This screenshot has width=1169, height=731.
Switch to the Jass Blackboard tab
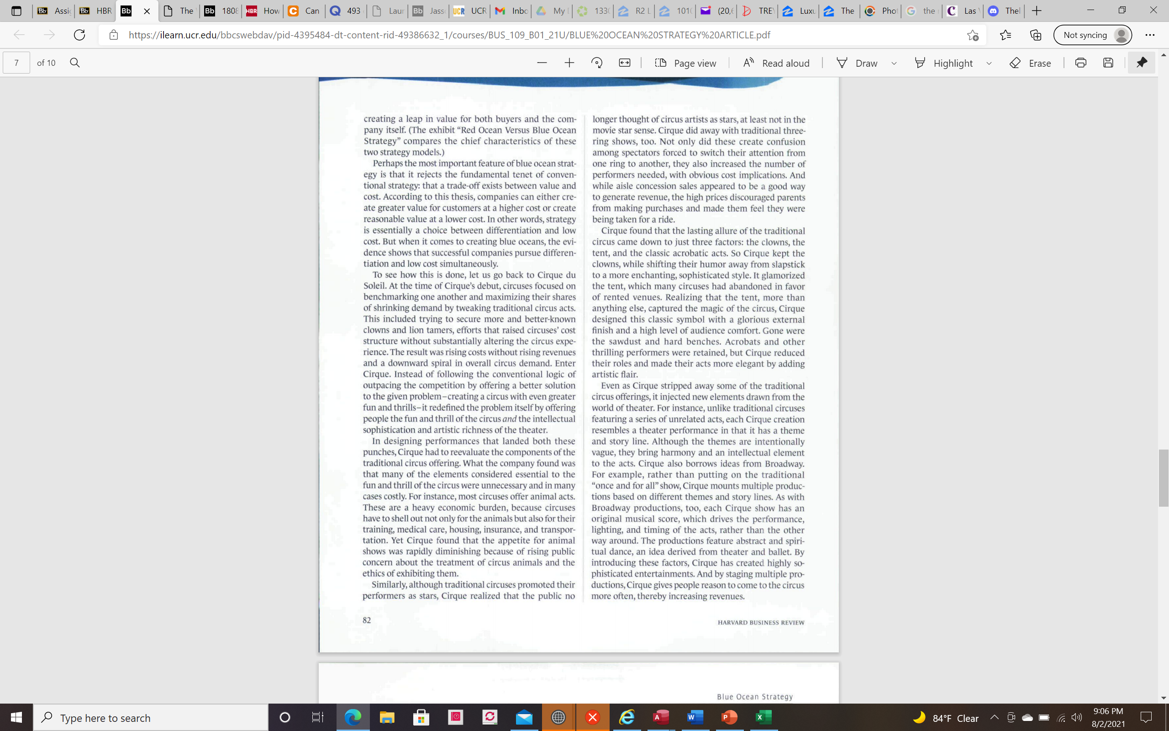(x=428, y=11)
